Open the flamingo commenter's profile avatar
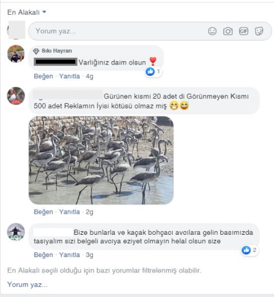Image resolution: width=274 pixels, height=297 pixels. coord(16,96)
